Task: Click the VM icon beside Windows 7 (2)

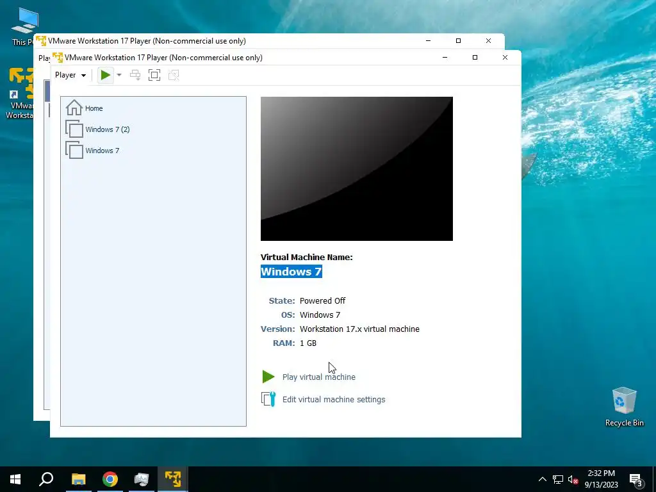Action: (74, 129)
